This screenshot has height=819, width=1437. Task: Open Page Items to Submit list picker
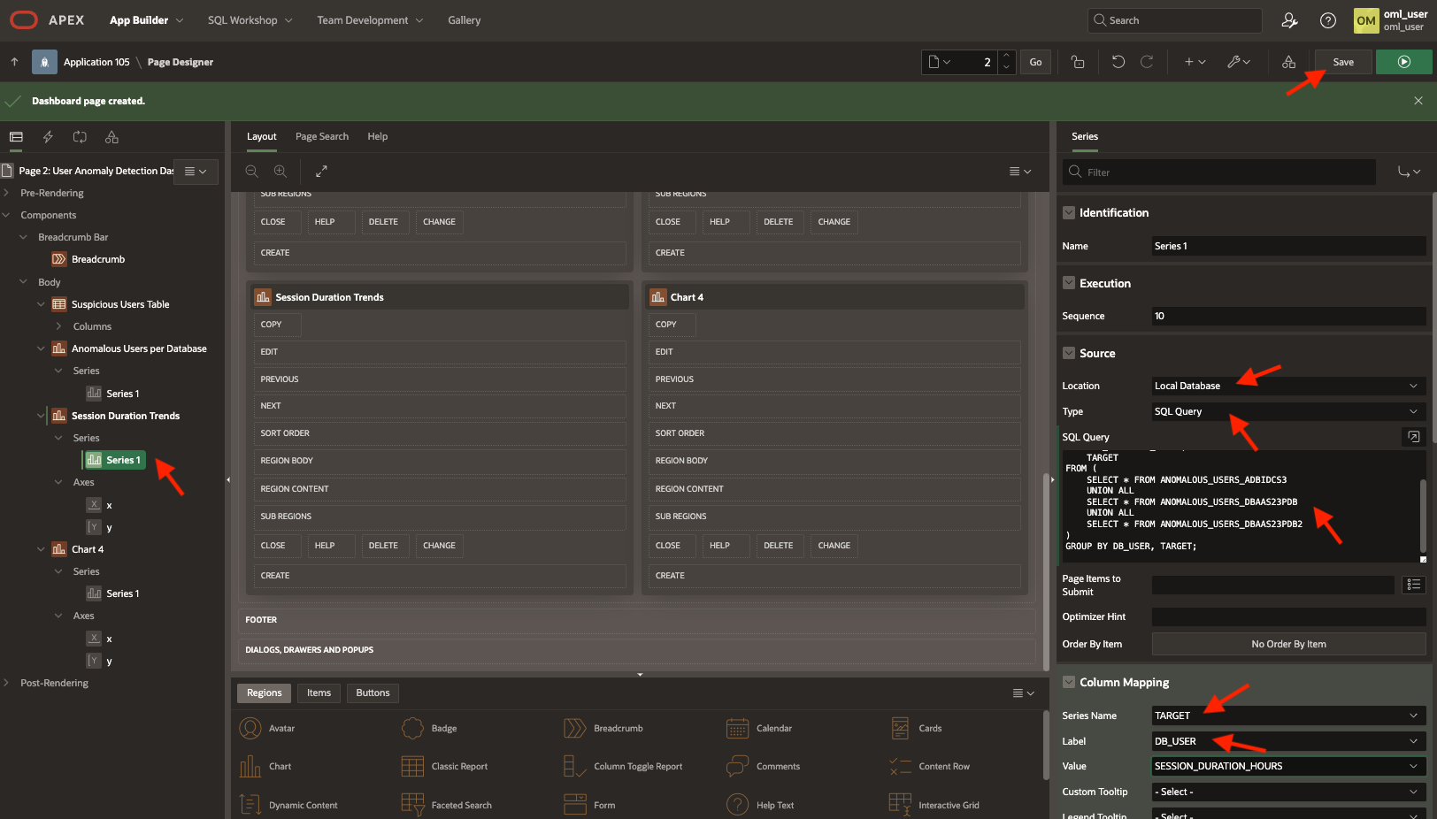click(1414, 585)
